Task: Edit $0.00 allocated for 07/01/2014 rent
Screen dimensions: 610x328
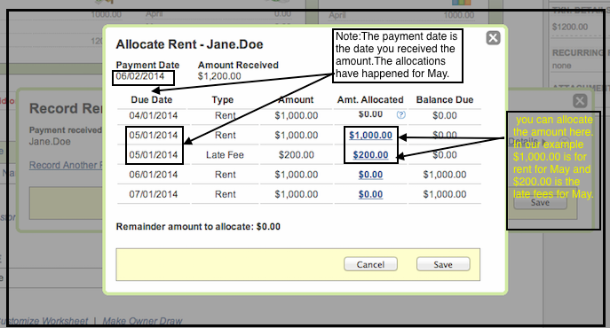Action: click(370, 194)
